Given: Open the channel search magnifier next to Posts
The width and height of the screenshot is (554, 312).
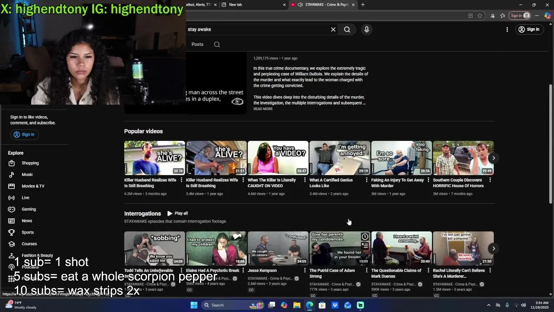Looking at the screenshot, I should (x=217, y=44).
